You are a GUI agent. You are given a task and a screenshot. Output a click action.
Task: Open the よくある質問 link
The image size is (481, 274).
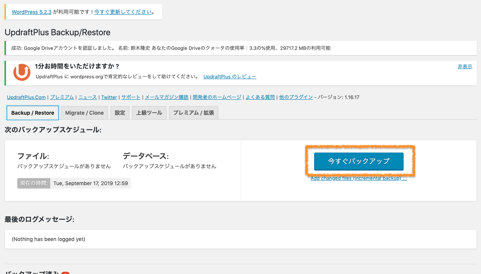[x=260, y=97]
